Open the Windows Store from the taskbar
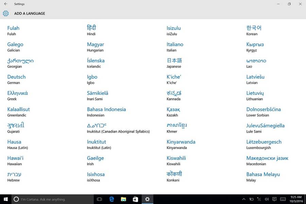The width and height of the screenshot is (306, 204). click(135, 199)
